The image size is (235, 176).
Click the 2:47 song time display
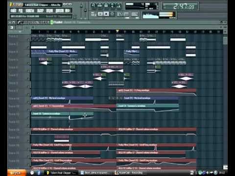[180, 7]
